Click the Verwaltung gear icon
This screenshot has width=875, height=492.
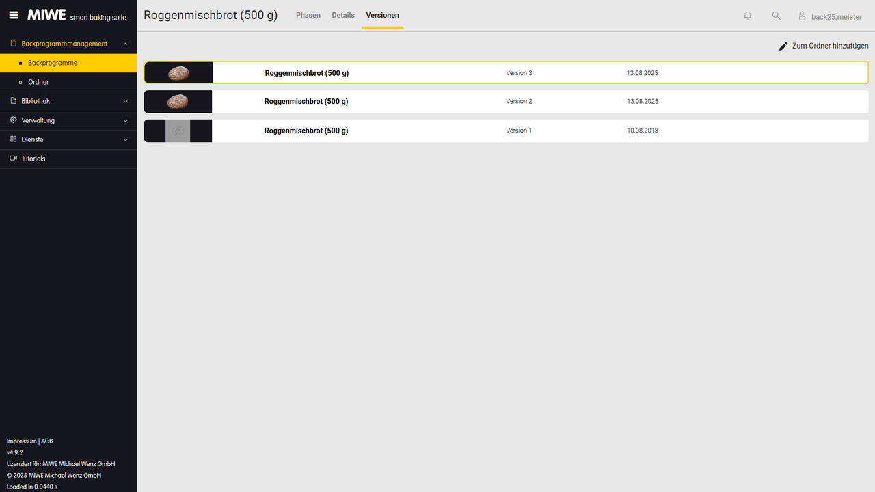click(14, 120)
